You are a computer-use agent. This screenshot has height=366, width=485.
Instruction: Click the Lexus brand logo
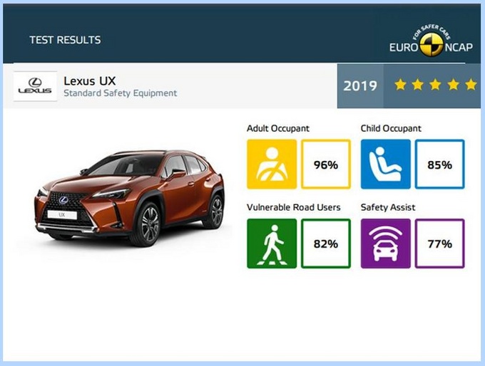(x=35, y=86)
